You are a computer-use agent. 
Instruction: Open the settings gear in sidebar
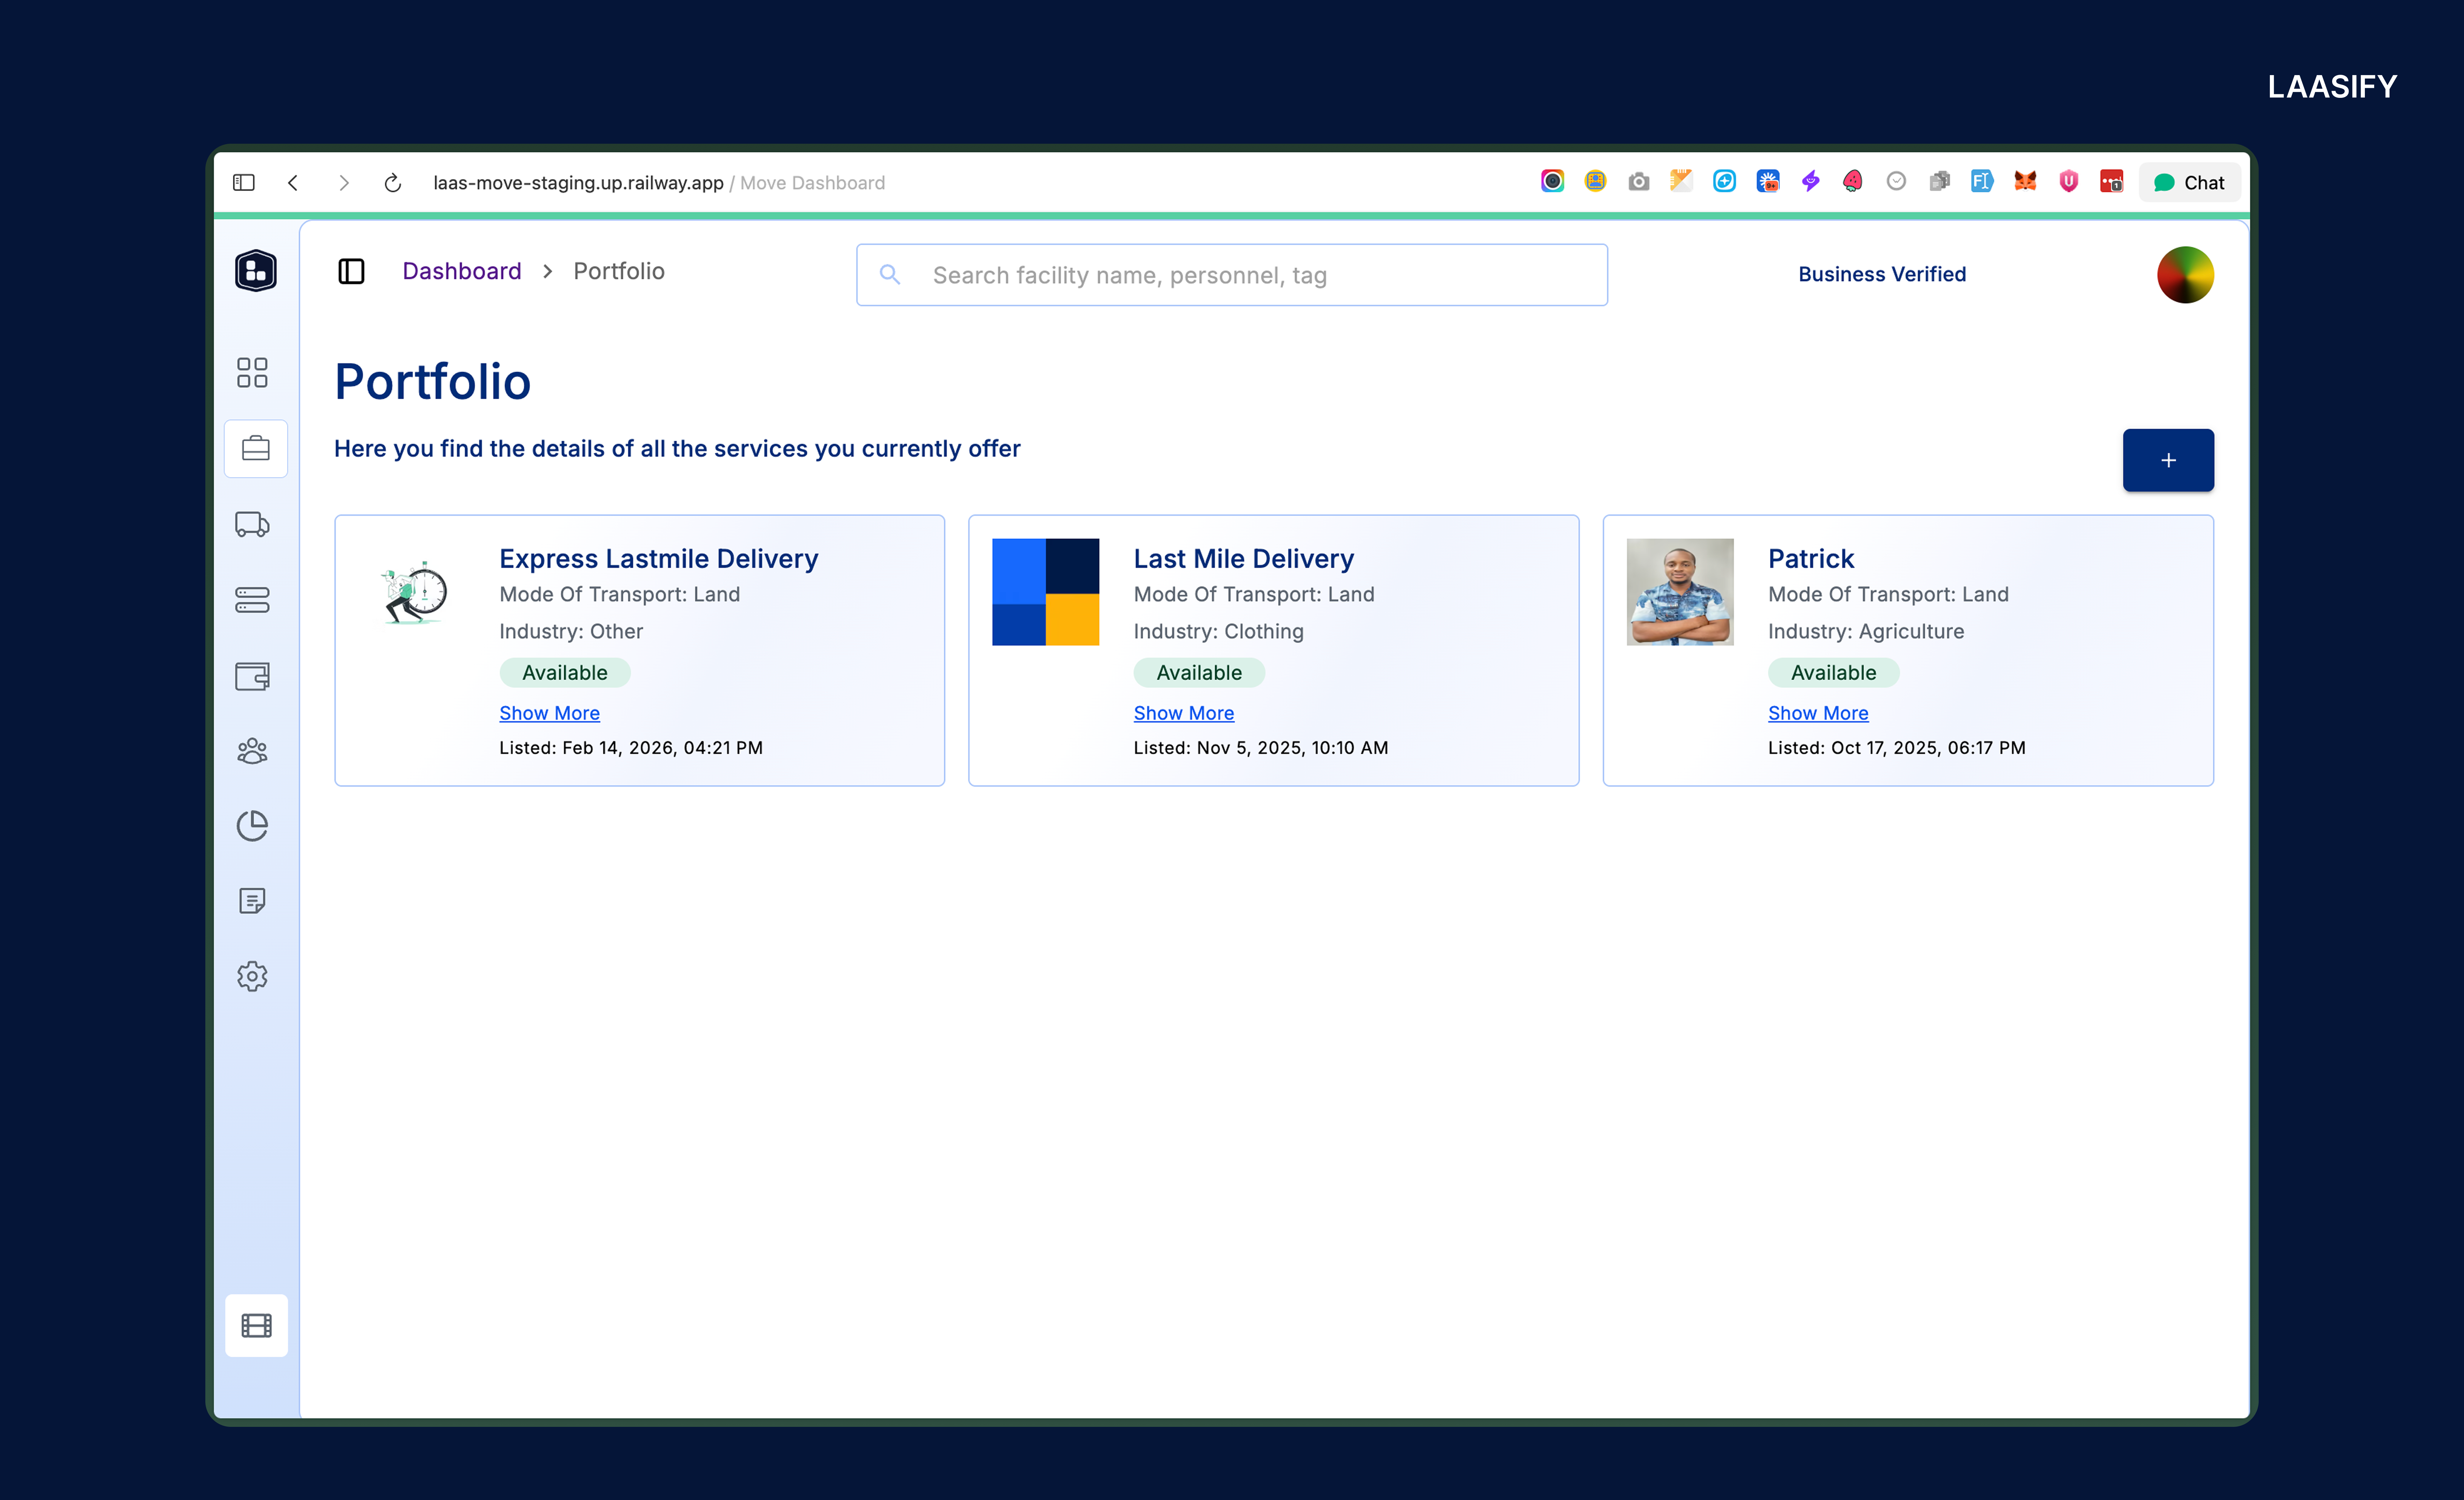point(252,976)
